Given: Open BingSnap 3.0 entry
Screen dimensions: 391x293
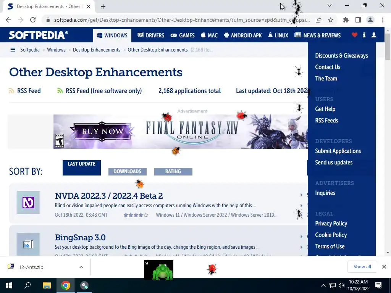Looking at the screenshot, I should [80, 237].
